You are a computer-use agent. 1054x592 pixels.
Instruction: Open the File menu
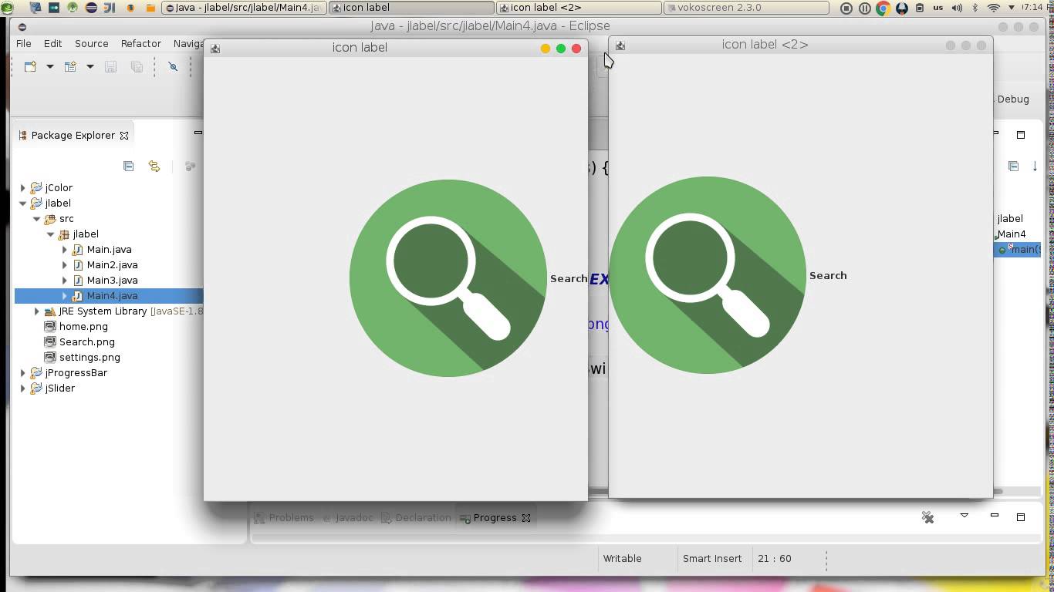tap(24, 44)
